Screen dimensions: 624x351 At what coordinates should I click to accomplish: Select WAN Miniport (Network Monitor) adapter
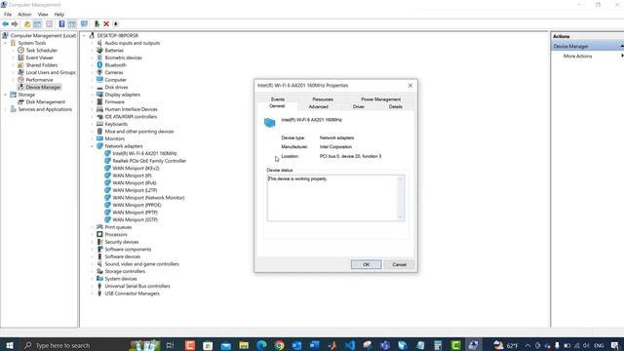[x=148, y=198]
